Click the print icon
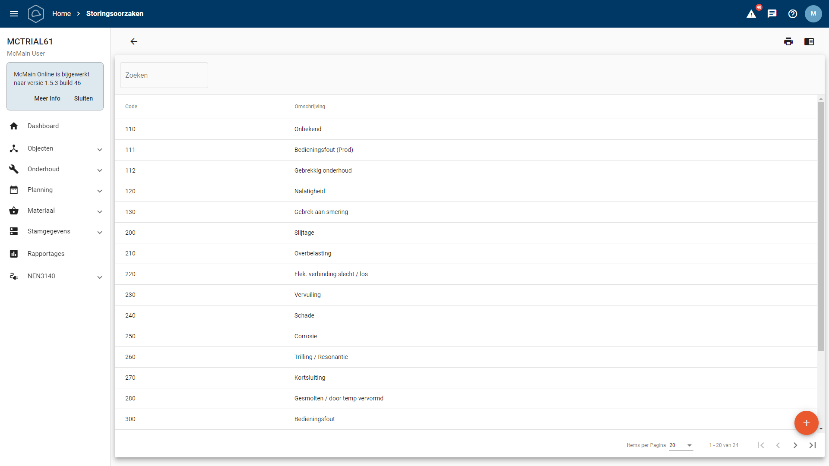Image resolution: width=829 pixels, height=466 pixels. click(x=788, y=41)
